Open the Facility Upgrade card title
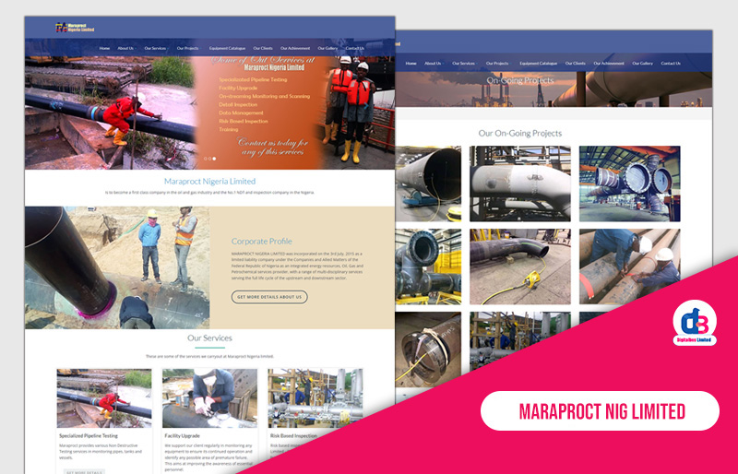738x474 pixels. click(182, 436)
